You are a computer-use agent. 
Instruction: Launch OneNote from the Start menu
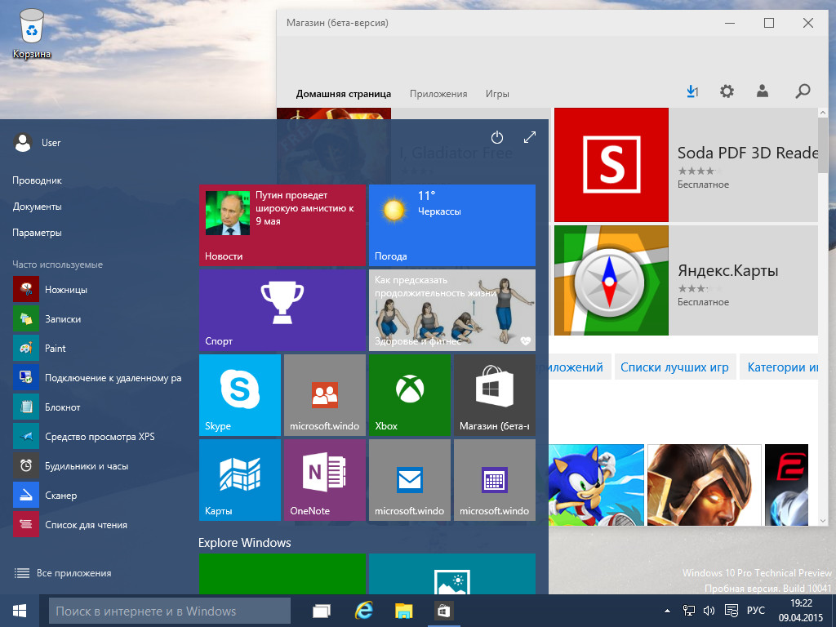click(324, 479)
